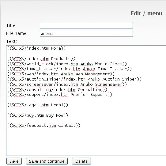Image resolution: width=166 pixels, height=166 pixels.
Task: Click the Anuko Screensaver line
Action: (x=67, y=84)
